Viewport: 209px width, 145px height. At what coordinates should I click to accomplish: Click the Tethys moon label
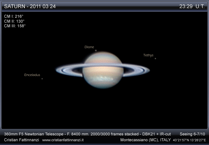coord(148,55)
